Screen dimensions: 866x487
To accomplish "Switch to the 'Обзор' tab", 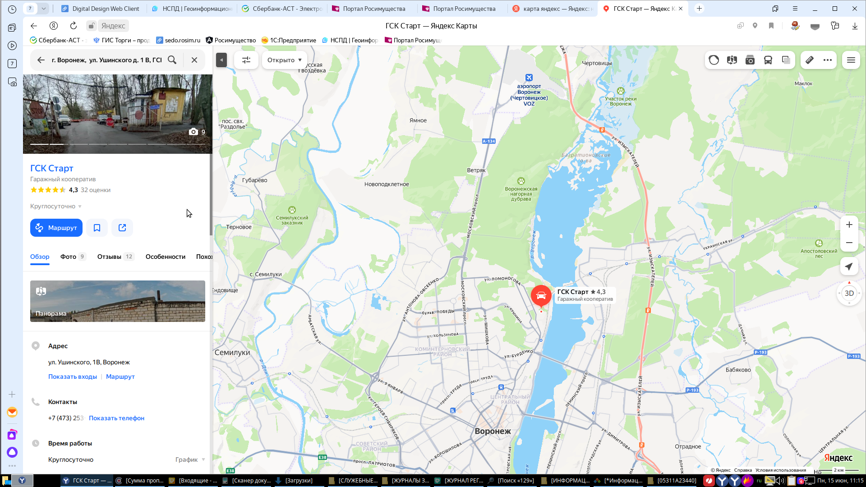I will [x=40, y=257].
